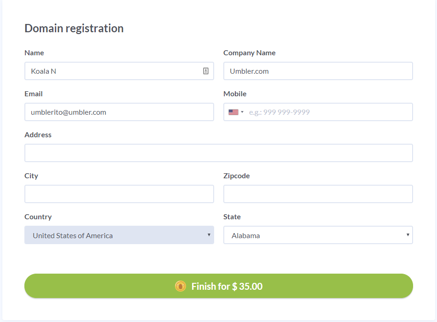Click Finish for $ 35.00 button
The width and height of the screenshot is (437, 322).
[218, 286]
